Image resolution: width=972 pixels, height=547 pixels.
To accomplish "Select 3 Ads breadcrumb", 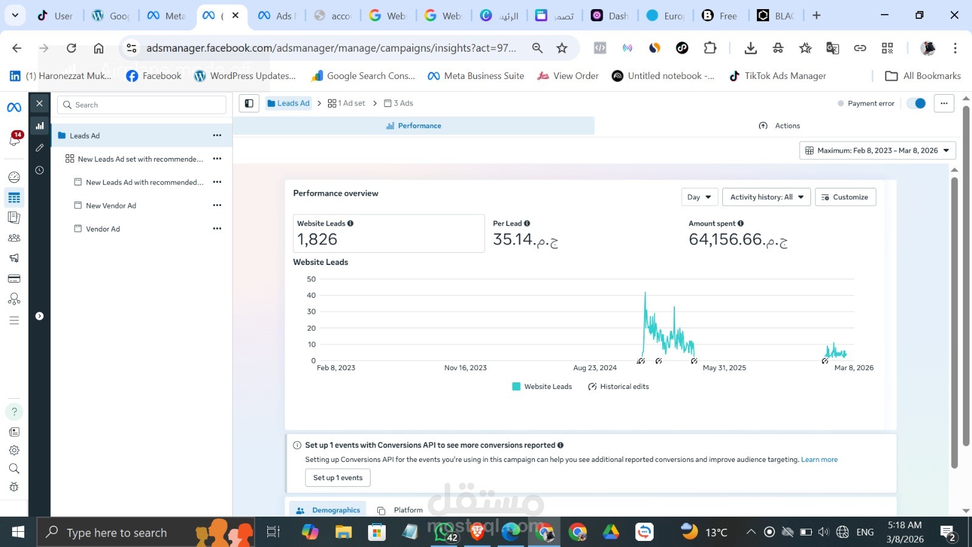I will tap(399, 103).
